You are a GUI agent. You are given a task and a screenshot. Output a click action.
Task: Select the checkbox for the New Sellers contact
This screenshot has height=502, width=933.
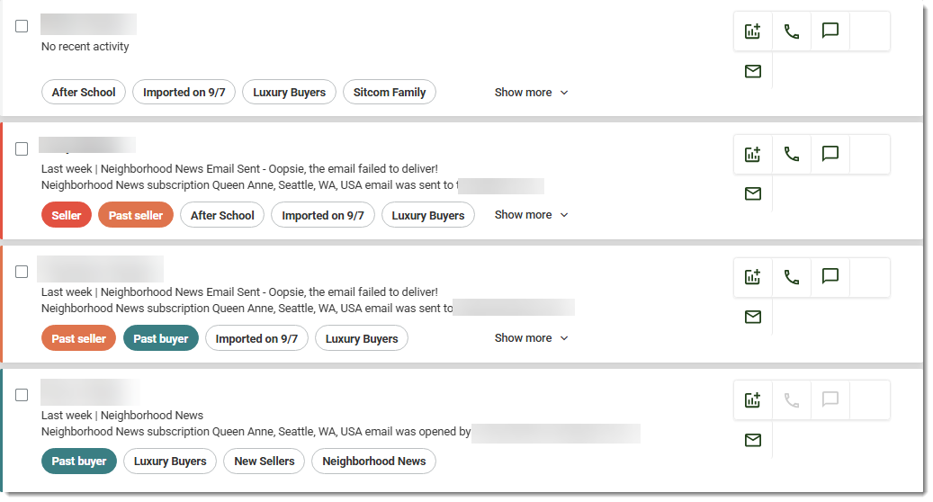pyautogui.click(x=22, y=395)
